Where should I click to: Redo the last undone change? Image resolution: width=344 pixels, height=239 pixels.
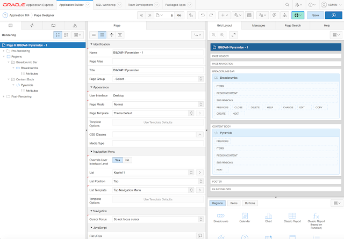211,16
